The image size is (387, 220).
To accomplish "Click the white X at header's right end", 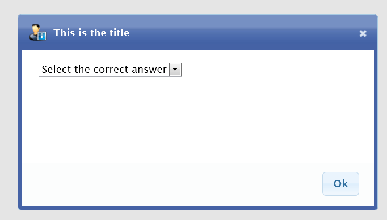I will coord(363,33).
